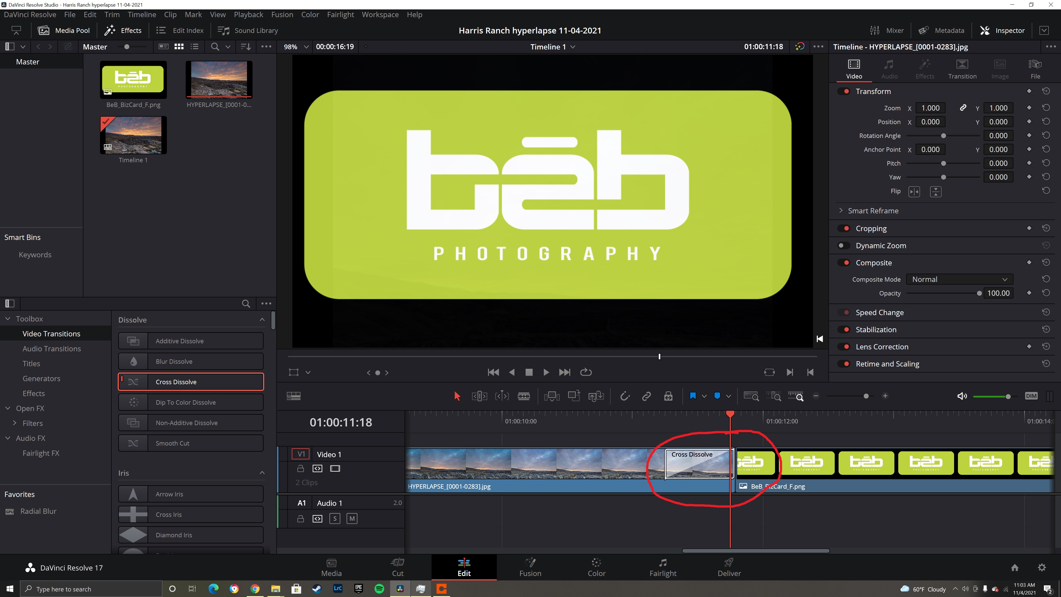Open the Sound Library panel
This screenshot has width=1061, height=597.
pyautogui.click(x=248, y=30)
